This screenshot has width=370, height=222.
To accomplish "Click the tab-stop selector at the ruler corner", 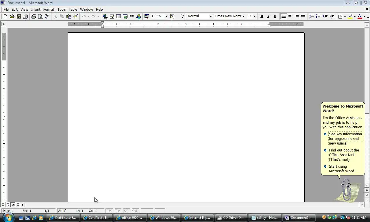I will 4,24.
